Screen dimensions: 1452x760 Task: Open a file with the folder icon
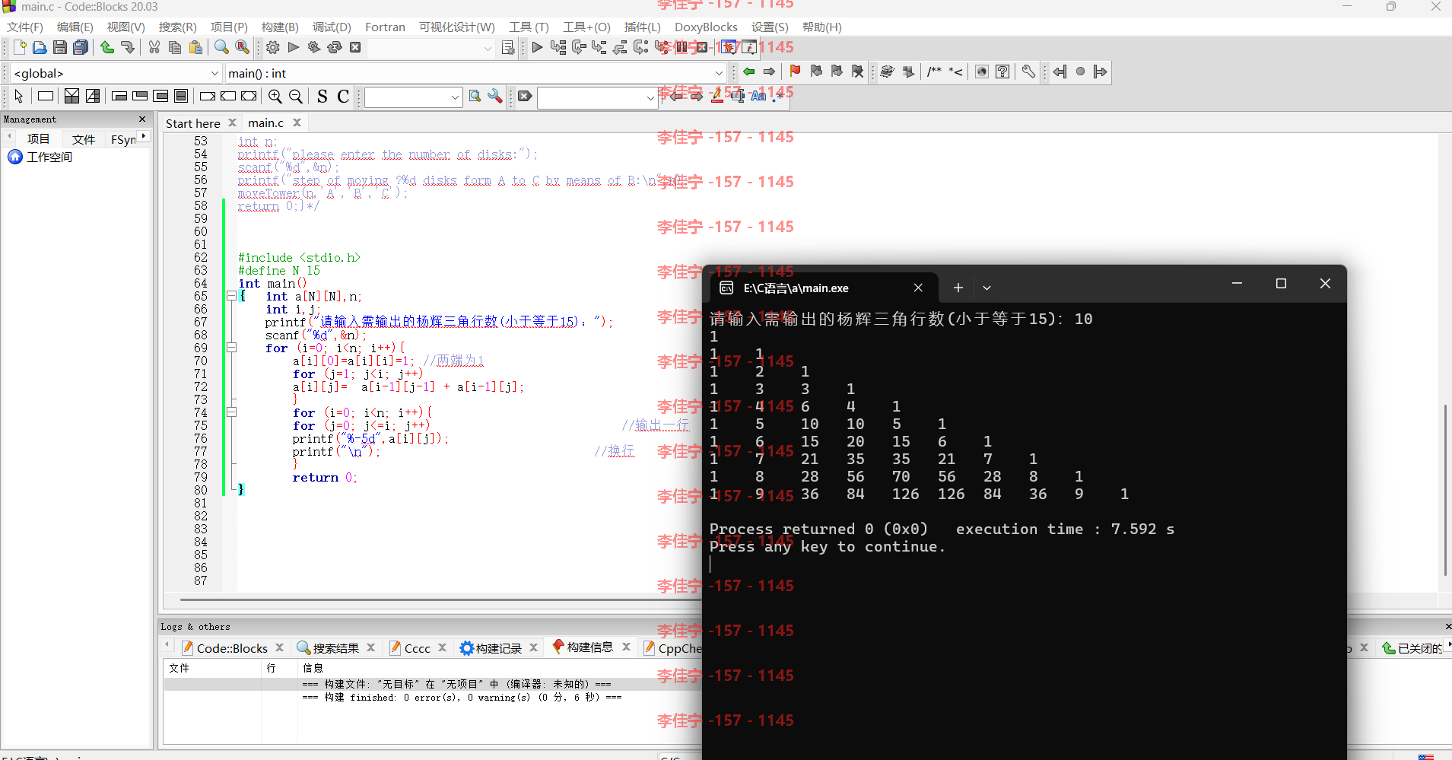40,47
